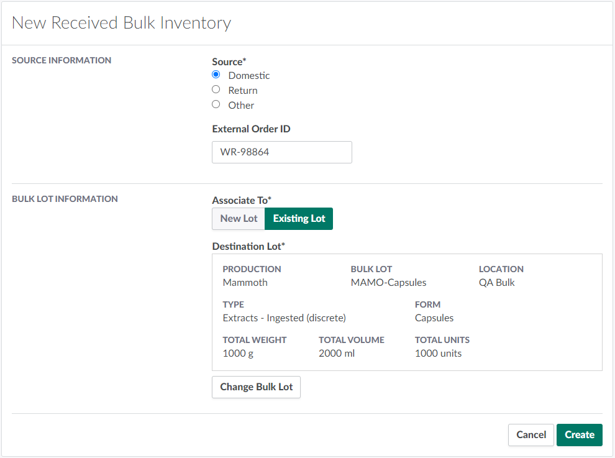Image resolution: width=615 pixels, height=458 pixels.
Task: Click the Mammoth production value
Action: point(245,283)
